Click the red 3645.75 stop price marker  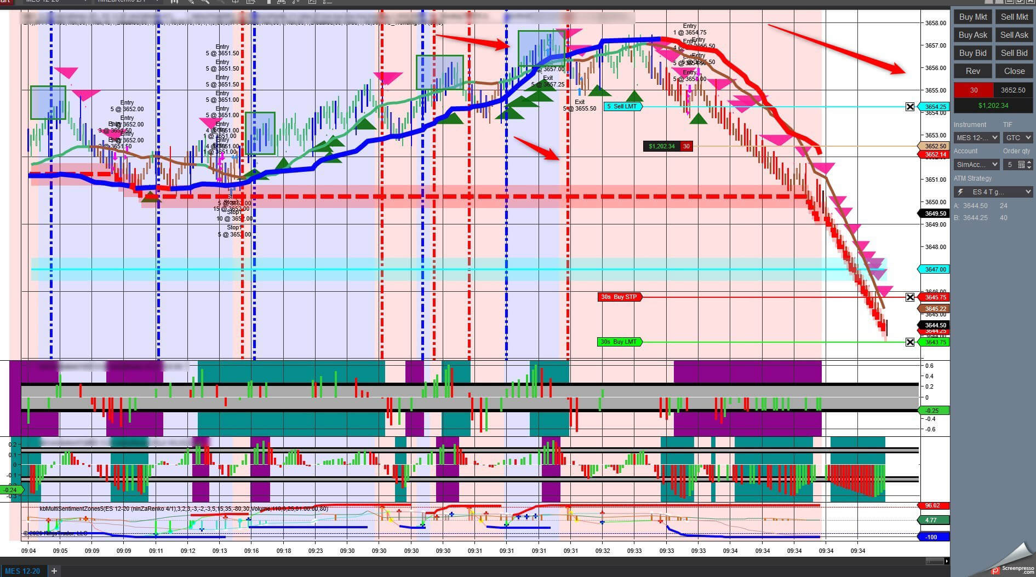pyautogui.click(x=934, y=297)
